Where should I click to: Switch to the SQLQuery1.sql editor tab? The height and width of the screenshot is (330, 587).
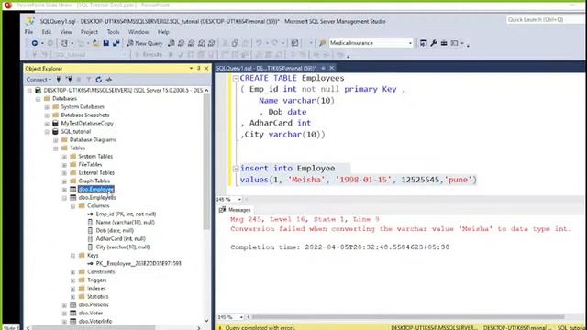tap(266, 68)
